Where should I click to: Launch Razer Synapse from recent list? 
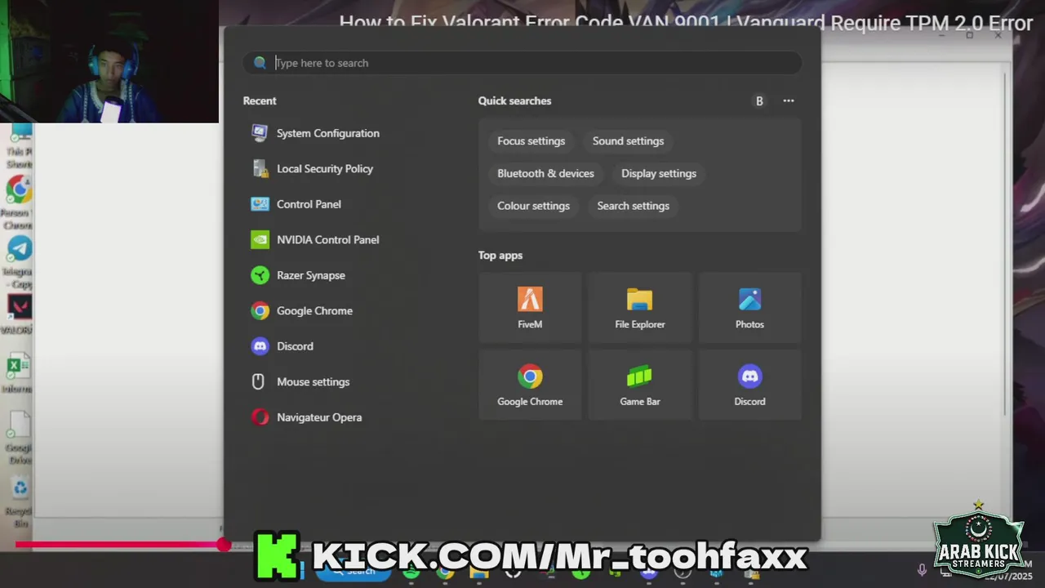299,275
